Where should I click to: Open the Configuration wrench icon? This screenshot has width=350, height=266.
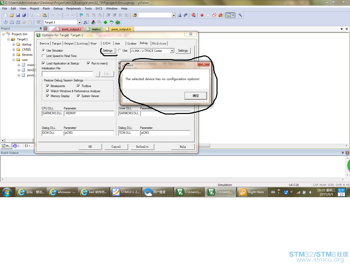(240, 15)
